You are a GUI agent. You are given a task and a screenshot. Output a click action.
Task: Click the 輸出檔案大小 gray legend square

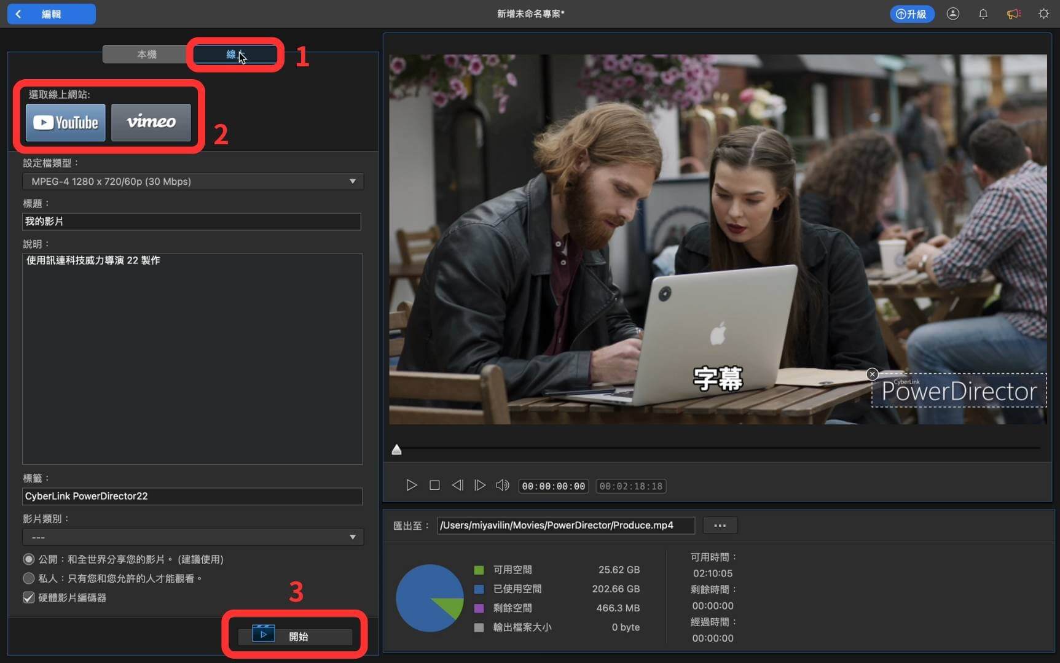[x=479, y=627]
